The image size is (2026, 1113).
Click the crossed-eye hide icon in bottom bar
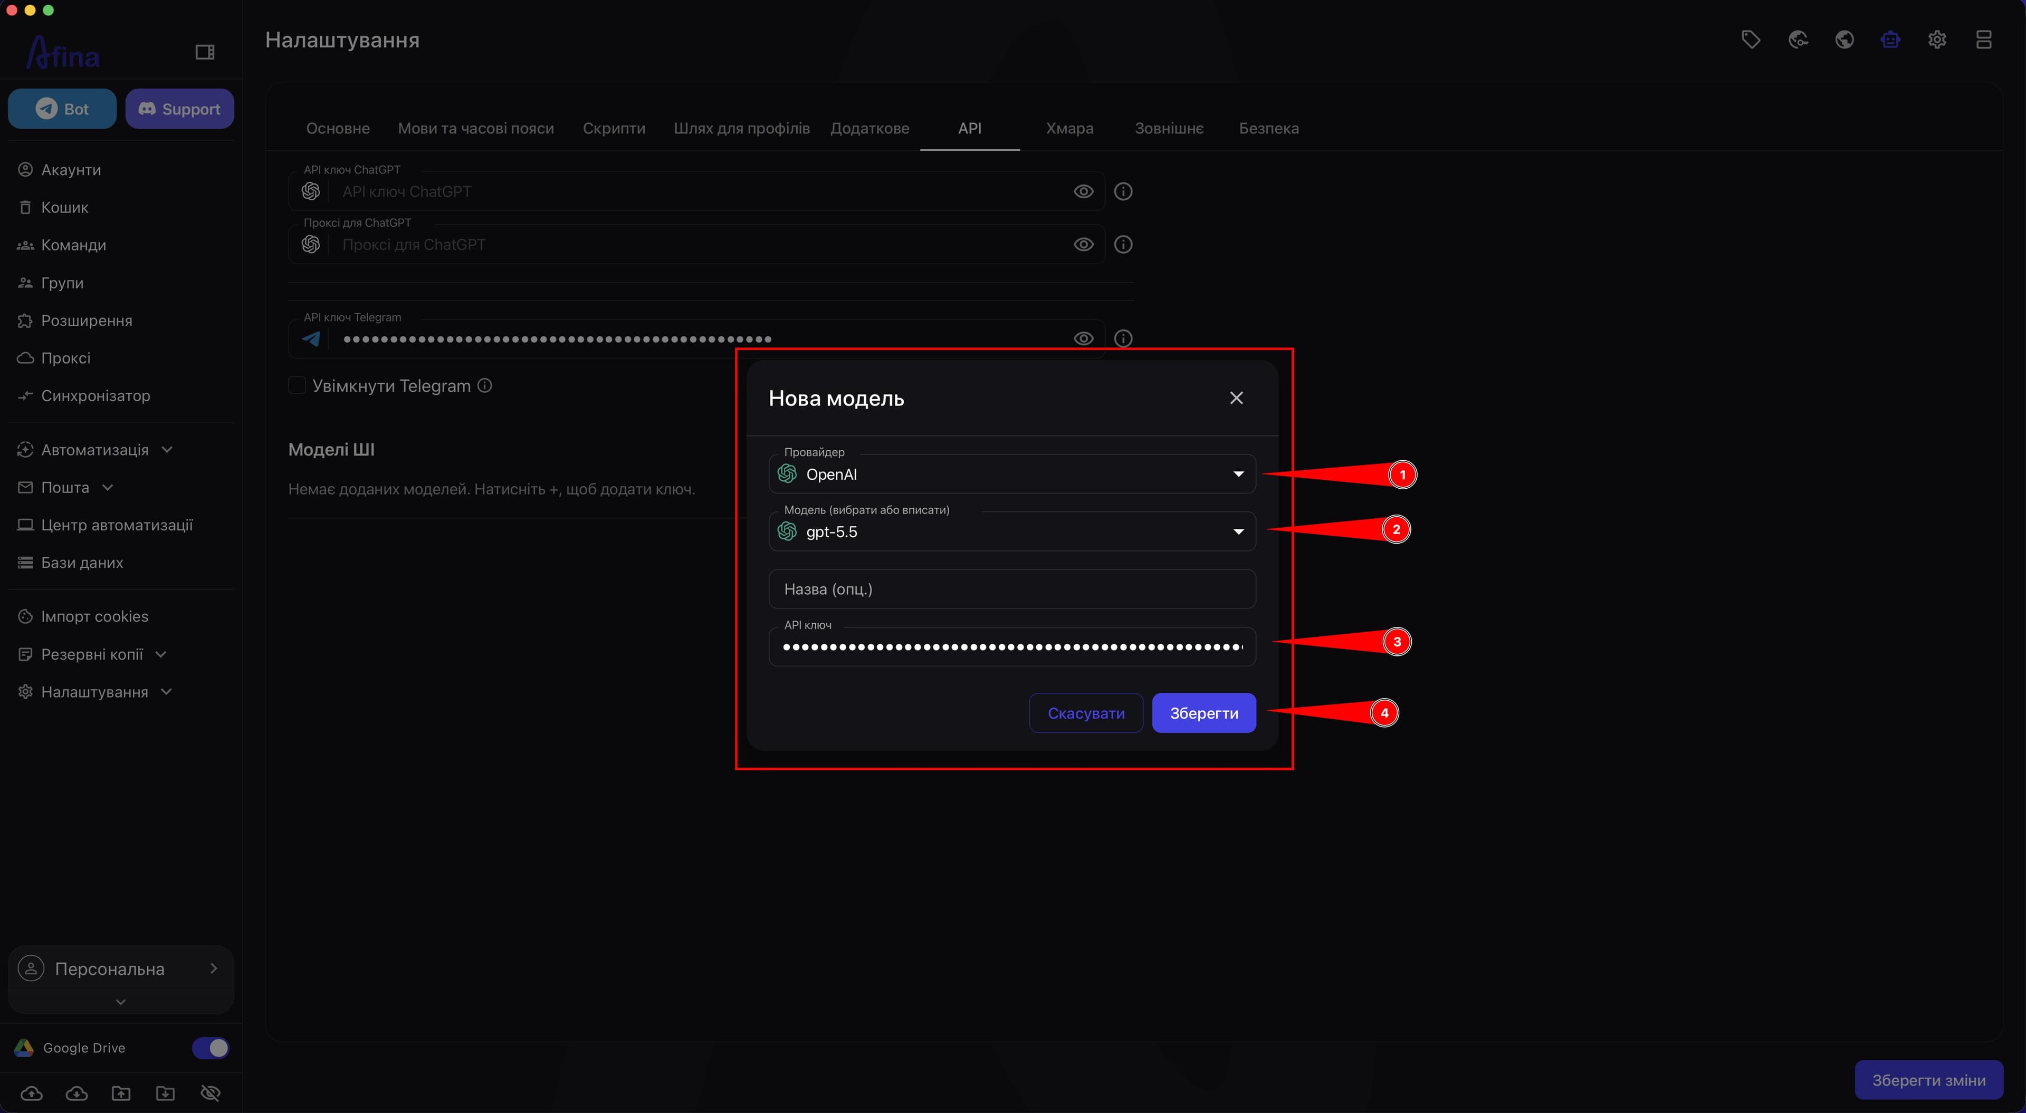[x=210, y=1093]
